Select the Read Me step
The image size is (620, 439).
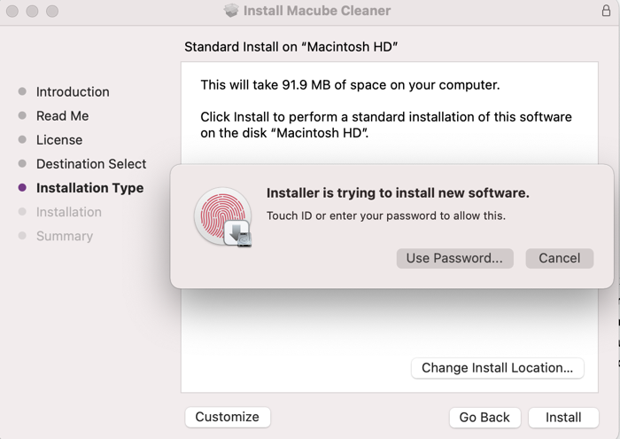[x=63, y=116]
